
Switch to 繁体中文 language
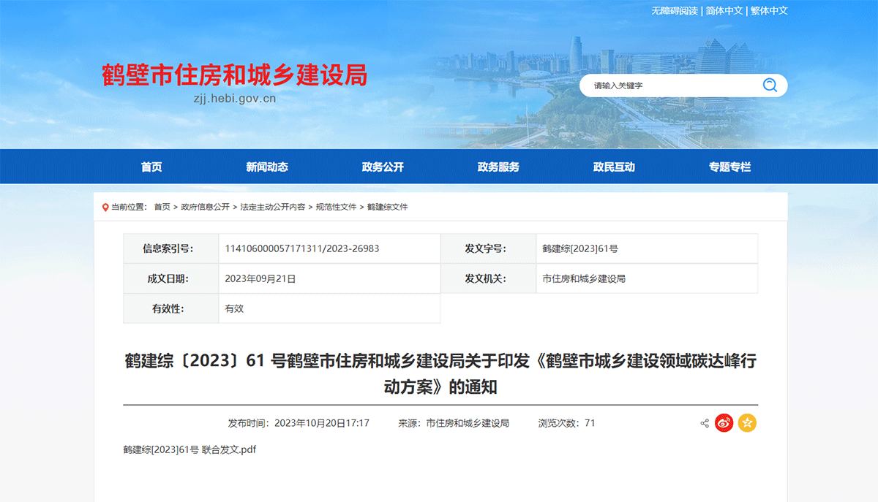[x=769, y=11]
